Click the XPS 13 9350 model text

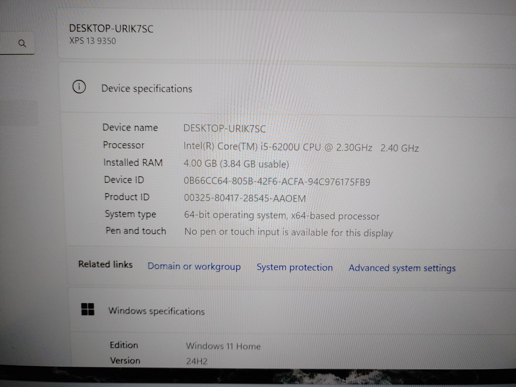coord(92,41)
